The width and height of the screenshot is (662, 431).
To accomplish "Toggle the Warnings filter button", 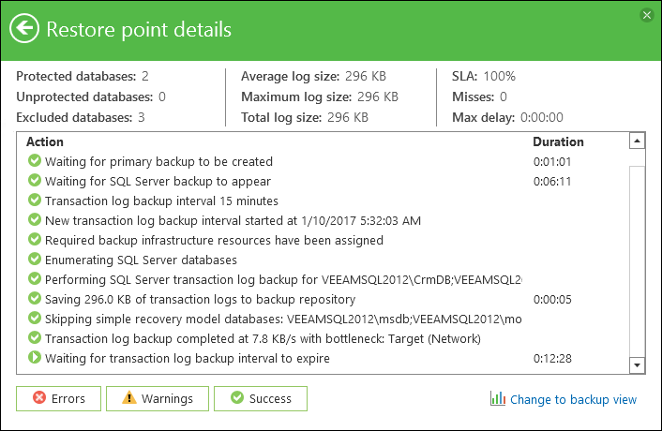I will click(158, 398).
